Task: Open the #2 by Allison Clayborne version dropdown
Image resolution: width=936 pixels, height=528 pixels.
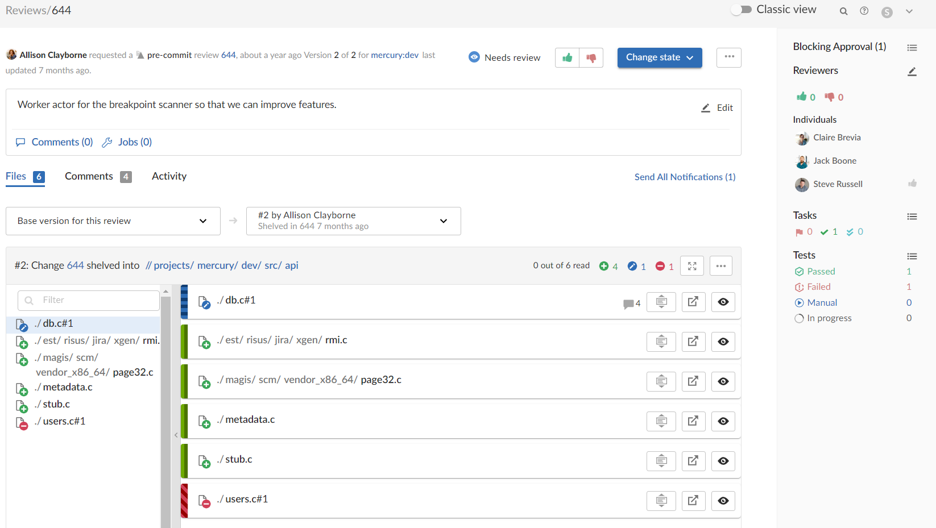Action: coord(353,221)
